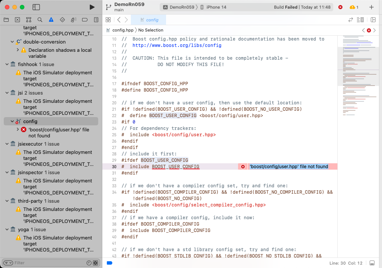Expand the 'boost/config/user.hpp' file not found error
This screenshot has width=382, height=268.
[x=18, y=129]
